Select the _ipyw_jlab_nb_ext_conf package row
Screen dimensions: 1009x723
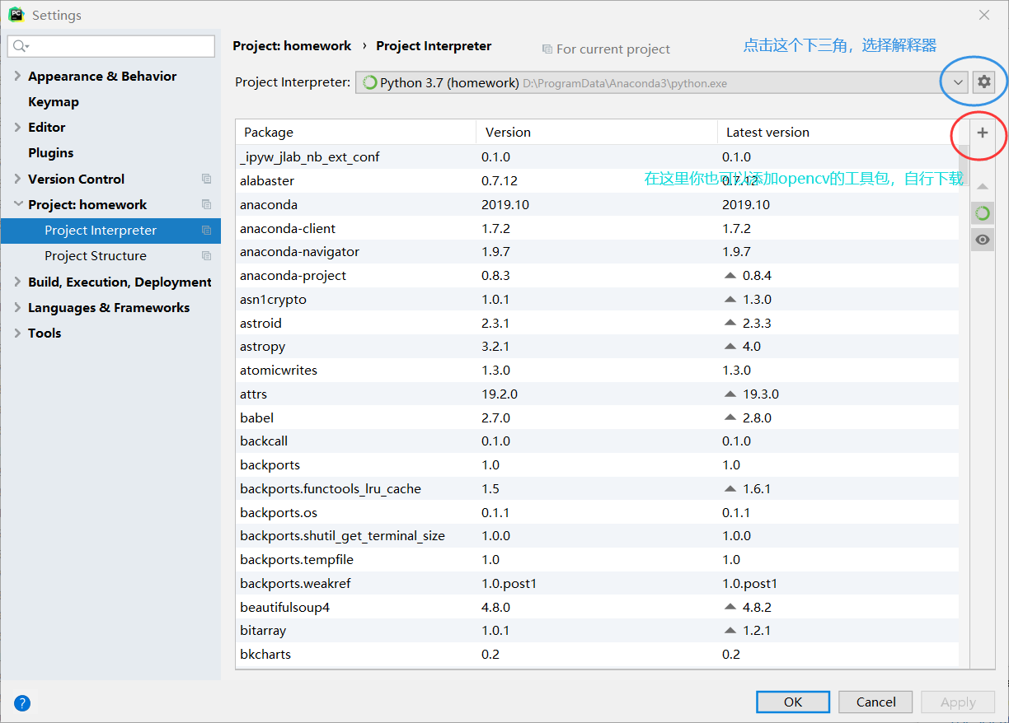[597, 156]
